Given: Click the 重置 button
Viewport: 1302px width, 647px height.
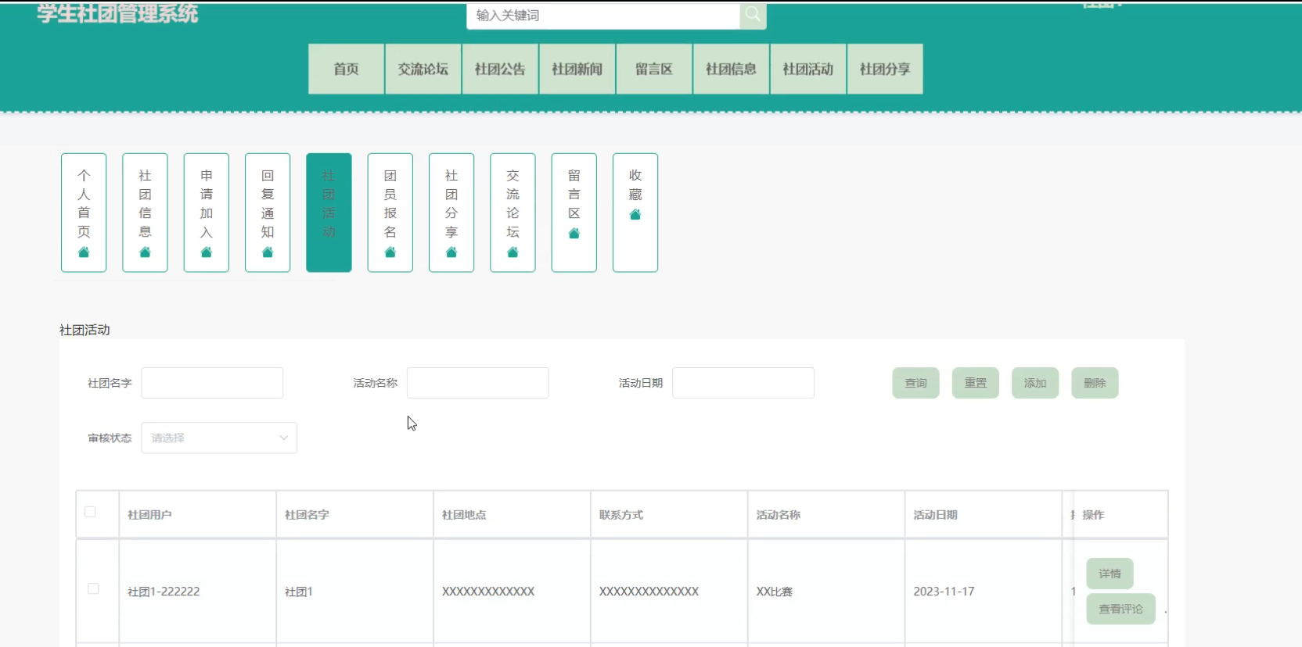Looking at the screenshot, I should 976,383.
